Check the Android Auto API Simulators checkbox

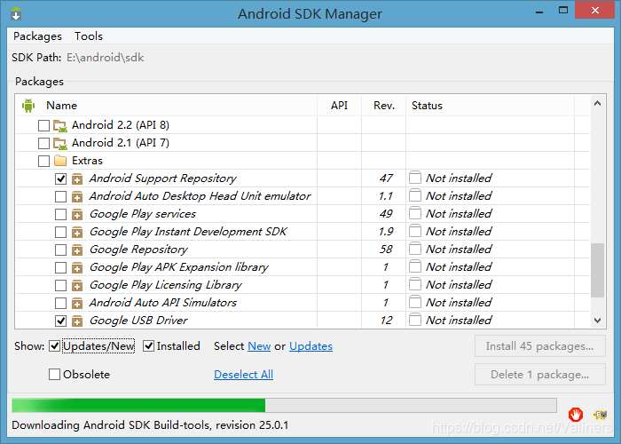(60, 304)
